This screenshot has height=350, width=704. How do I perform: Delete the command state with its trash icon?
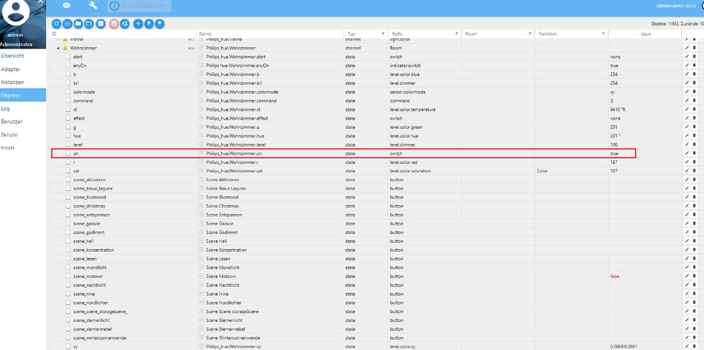click(695, 101)
